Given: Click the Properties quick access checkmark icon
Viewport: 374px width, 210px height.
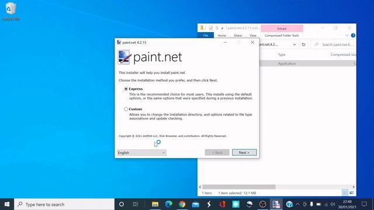Looking at the screenshot, I should 210,28.
